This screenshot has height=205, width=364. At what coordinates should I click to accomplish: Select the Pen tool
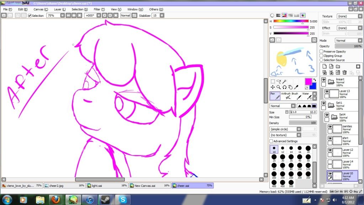coord(275,96)
